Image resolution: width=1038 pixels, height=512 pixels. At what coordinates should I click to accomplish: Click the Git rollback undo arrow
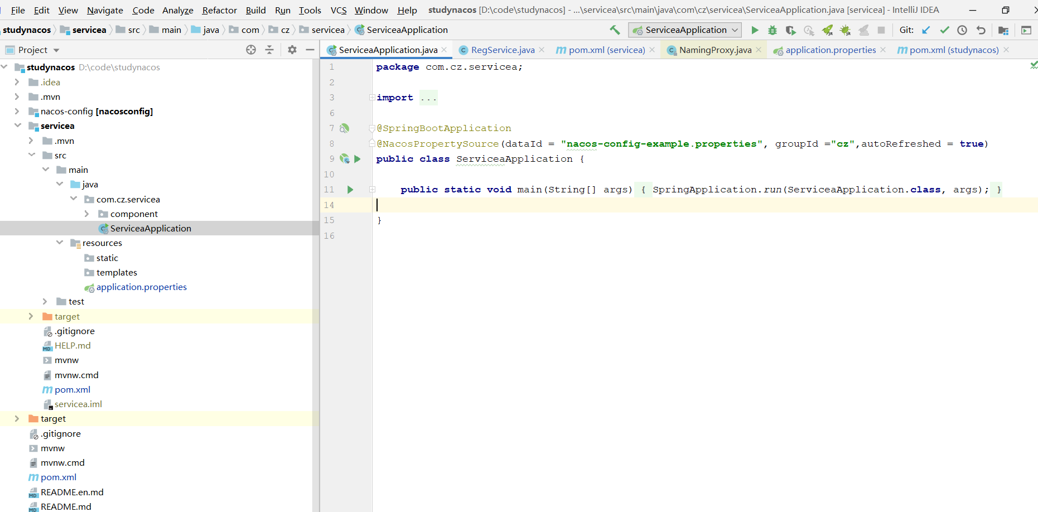981,30
